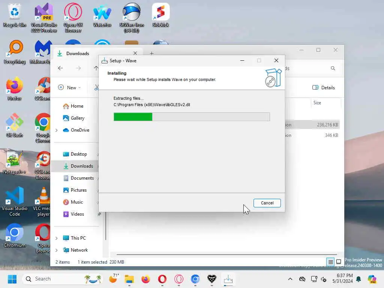Launch Opera GX Browser from the desktop

73,18
